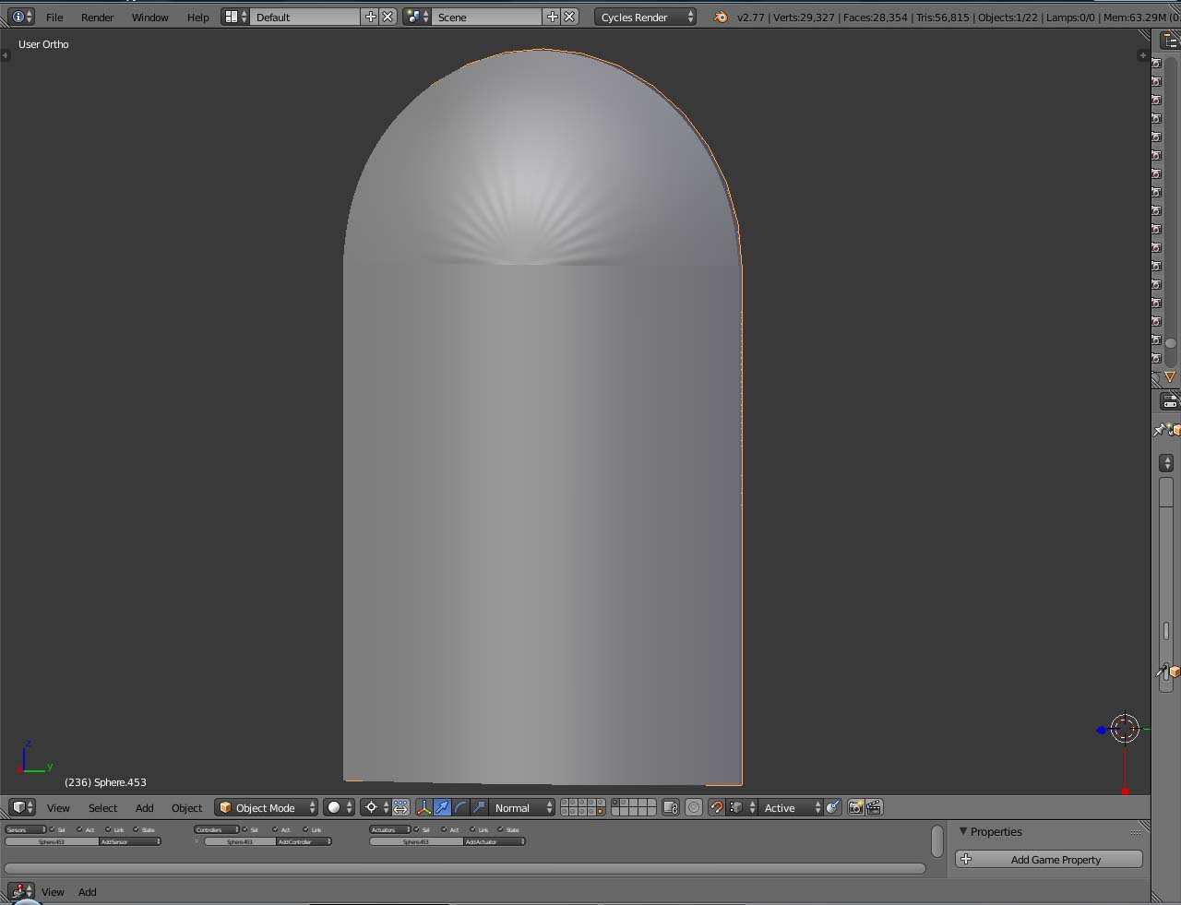This screenshot has height=905, width=1181.
Task: Open the Logic editor type selector icon
Action: click(22, 891)
